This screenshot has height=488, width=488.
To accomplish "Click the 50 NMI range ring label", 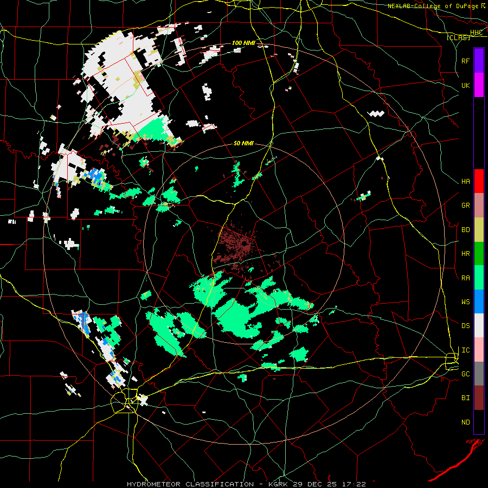I will [x=243, y=144].
